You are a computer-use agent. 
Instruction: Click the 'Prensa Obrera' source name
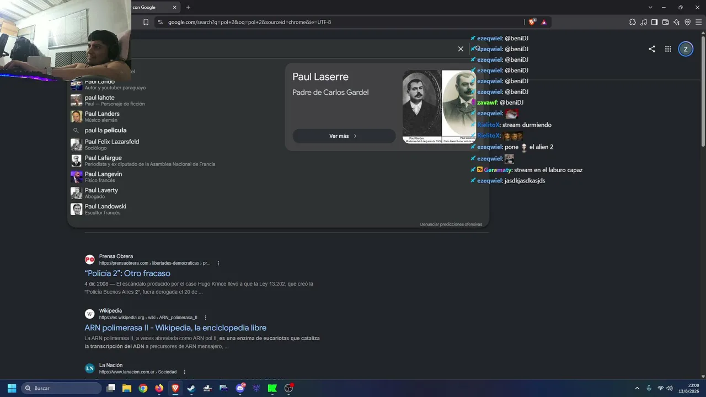click(x=116, y=256)
